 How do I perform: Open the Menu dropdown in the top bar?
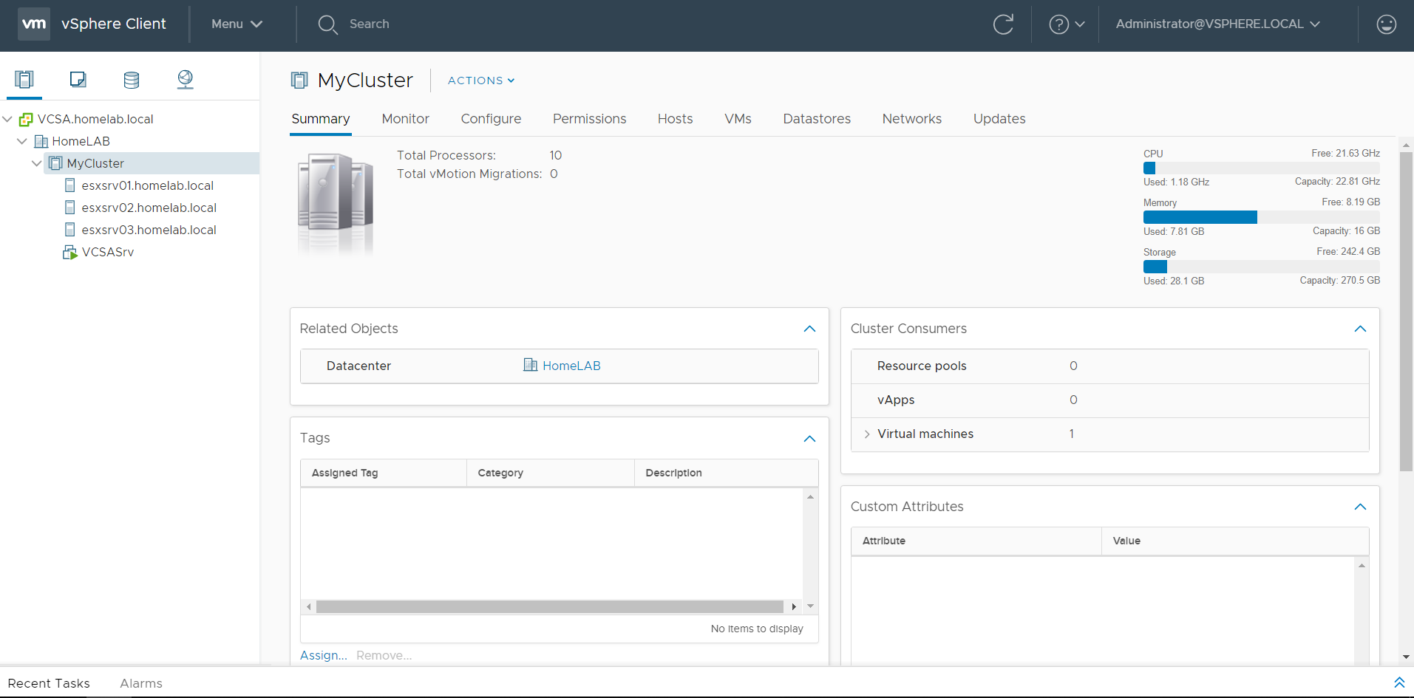(x=235, y=24)
